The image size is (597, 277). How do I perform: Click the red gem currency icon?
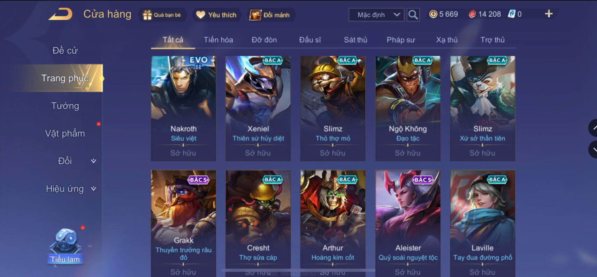472,14
